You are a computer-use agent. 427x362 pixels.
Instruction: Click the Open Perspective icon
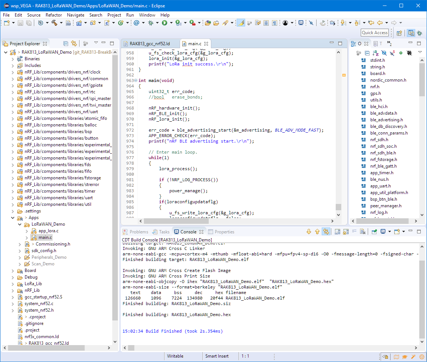click(x=399, y=33)
